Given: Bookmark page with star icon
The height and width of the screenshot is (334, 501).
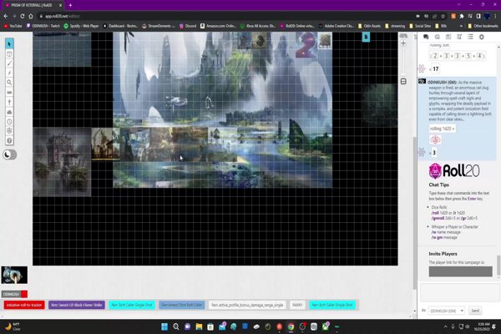Looking at the screenshot, I should (x=443, y=16).
